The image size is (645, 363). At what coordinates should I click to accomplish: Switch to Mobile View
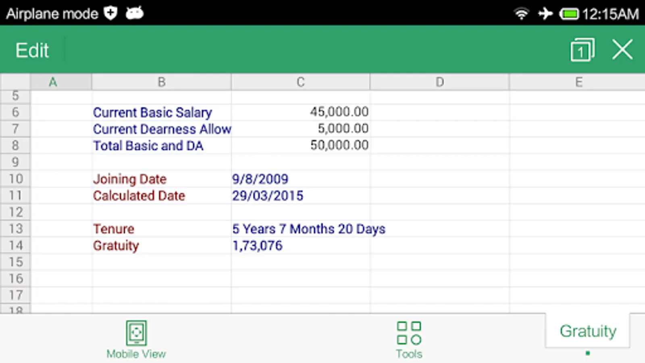[x=136, y=339]
